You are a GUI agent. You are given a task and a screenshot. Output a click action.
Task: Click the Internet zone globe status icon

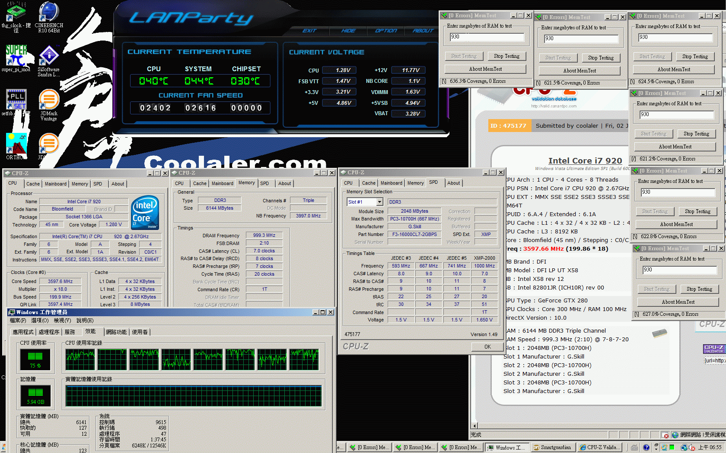click(x=675, y=435)
